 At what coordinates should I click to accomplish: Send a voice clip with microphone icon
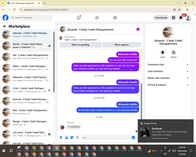(x=61, y=137)
